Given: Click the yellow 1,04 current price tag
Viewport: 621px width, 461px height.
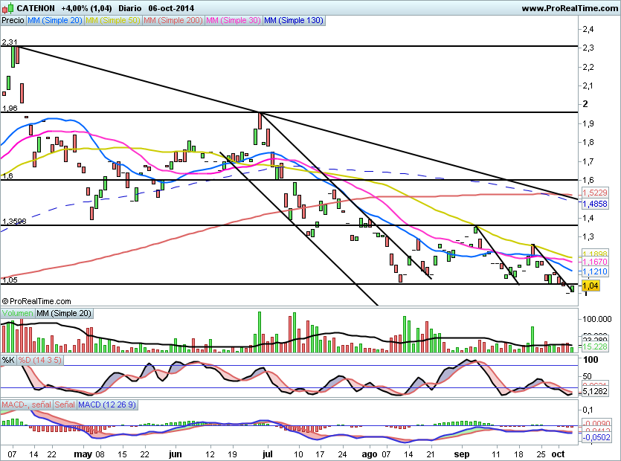Looking at the screenshot, I should pos(590,286).
